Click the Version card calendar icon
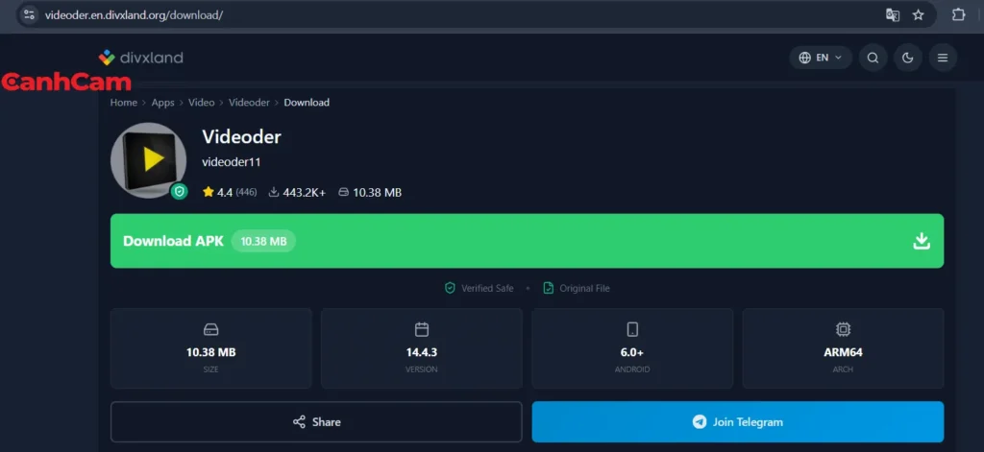 (422, 329)
